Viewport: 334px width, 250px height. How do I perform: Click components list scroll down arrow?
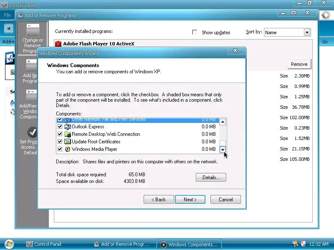click(x=223, y=150)
